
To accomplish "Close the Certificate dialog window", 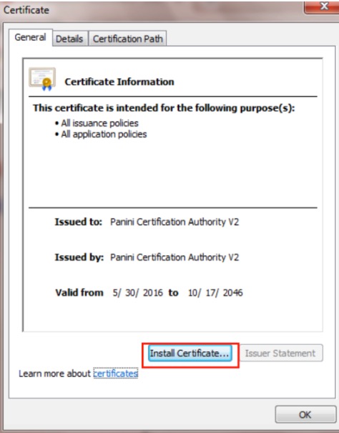I will point(322,6).
